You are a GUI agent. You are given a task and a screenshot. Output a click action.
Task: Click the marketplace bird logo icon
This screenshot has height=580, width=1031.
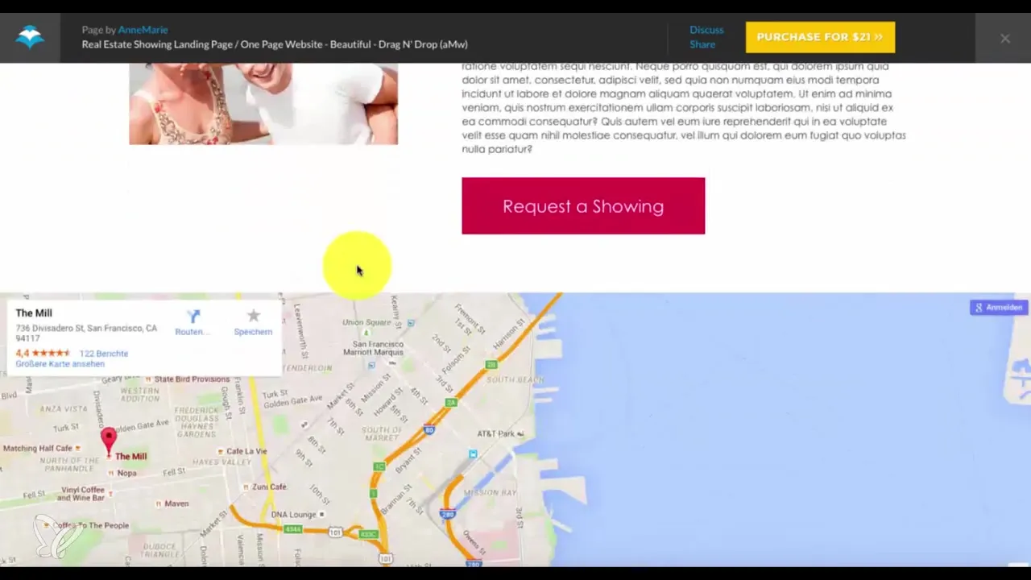tap(30, 37)
